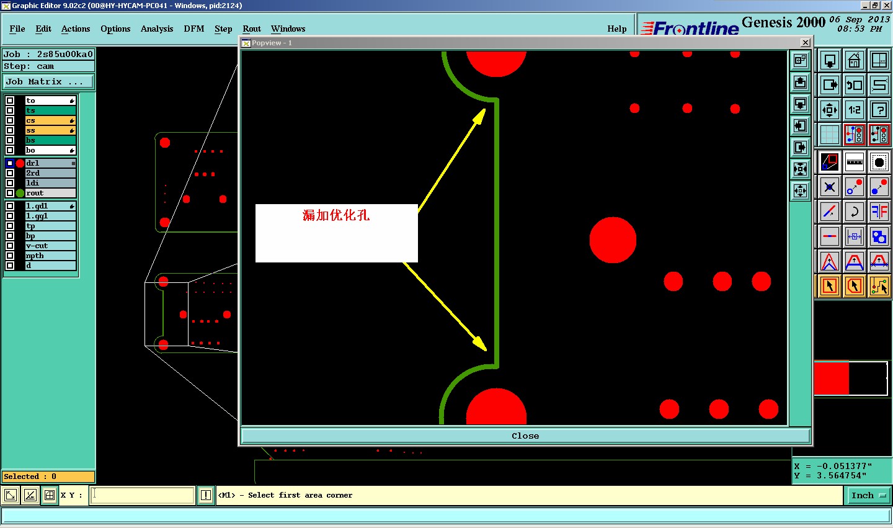Click the area zoom icon at bottom-left
Screen dimensions: 893x528
click(11, 495)
